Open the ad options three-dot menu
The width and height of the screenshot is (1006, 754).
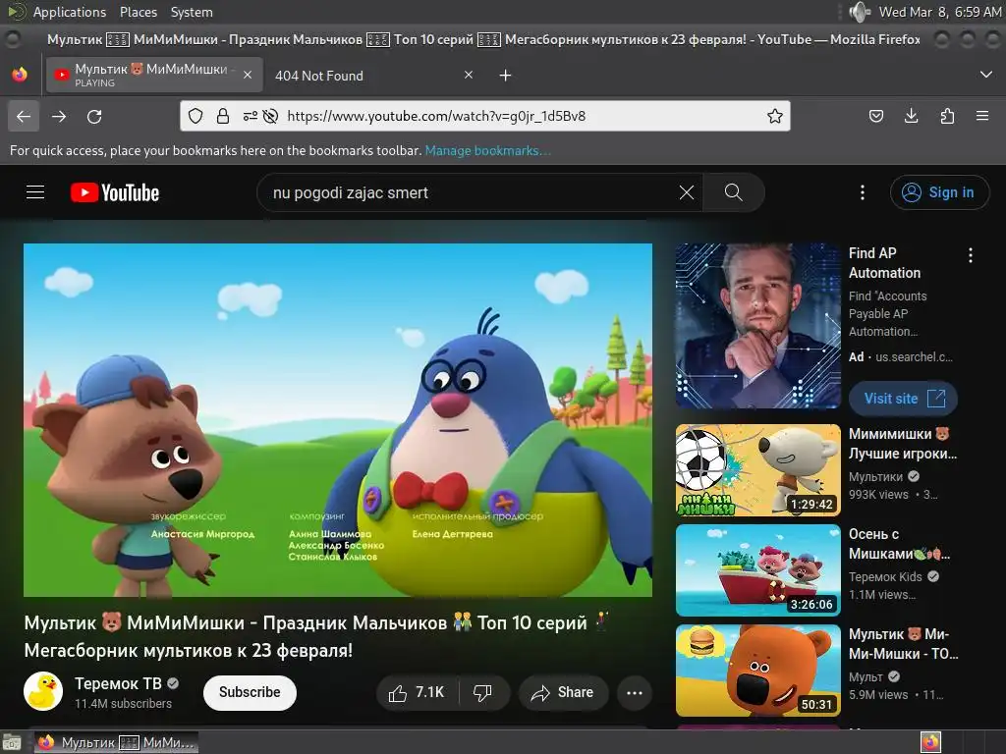971,255
